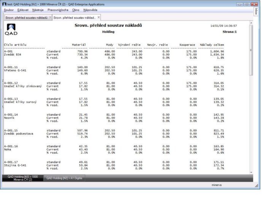Select item Stojina G-541

point(15,165)
